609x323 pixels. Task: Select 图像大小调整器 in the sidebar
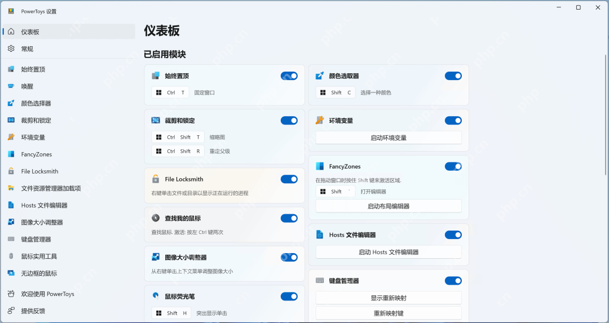pyautogui.click(x=42, y=222)
